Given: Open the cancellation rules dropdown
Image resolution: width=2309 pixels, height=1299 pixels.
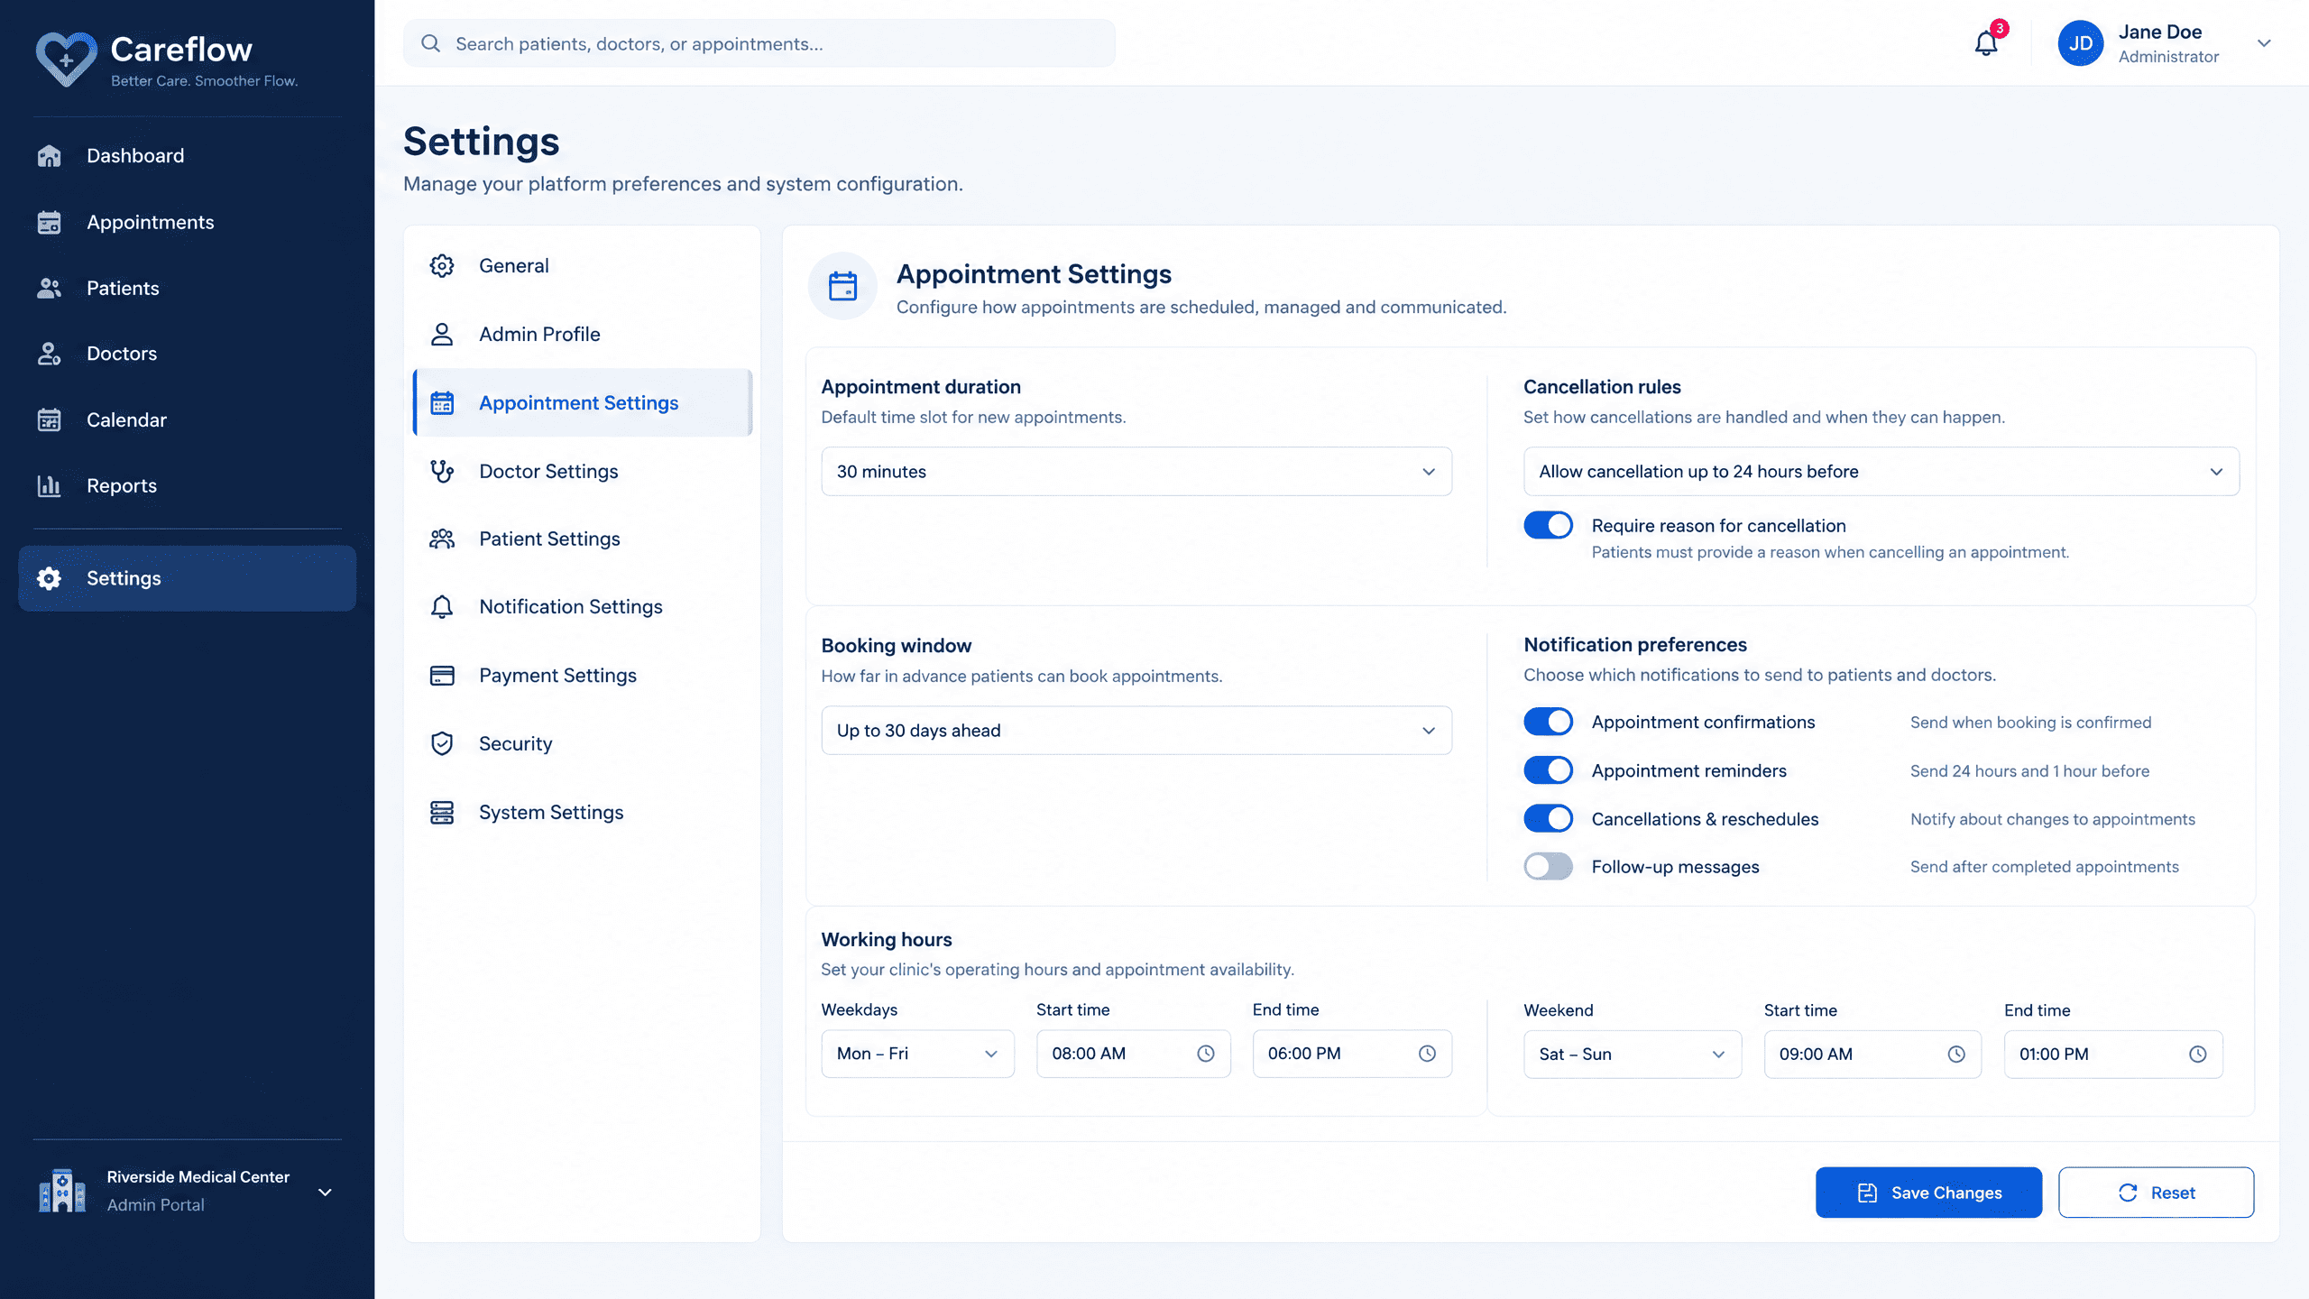Looking at the screenshot, I should [1881, 471].
